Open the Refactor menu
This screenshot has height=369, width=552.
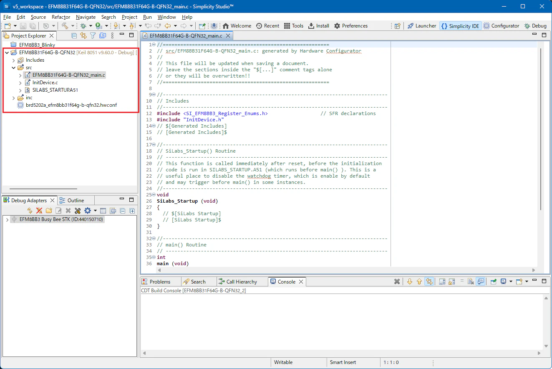(61, 17)
